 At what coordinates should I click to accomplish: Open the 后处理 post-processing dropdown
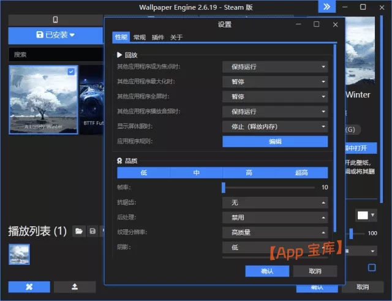click(275, 218)
